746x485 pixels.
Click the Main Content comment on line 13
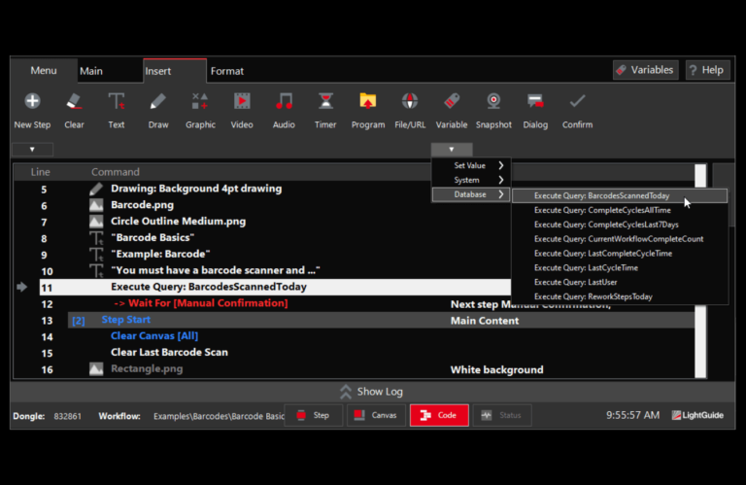485,321
